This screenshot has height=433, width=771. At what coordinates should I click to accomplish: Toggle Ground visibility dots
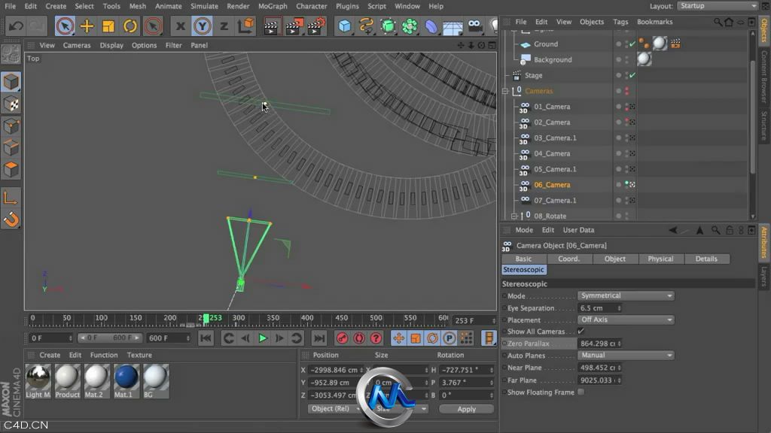click(626, 44)
